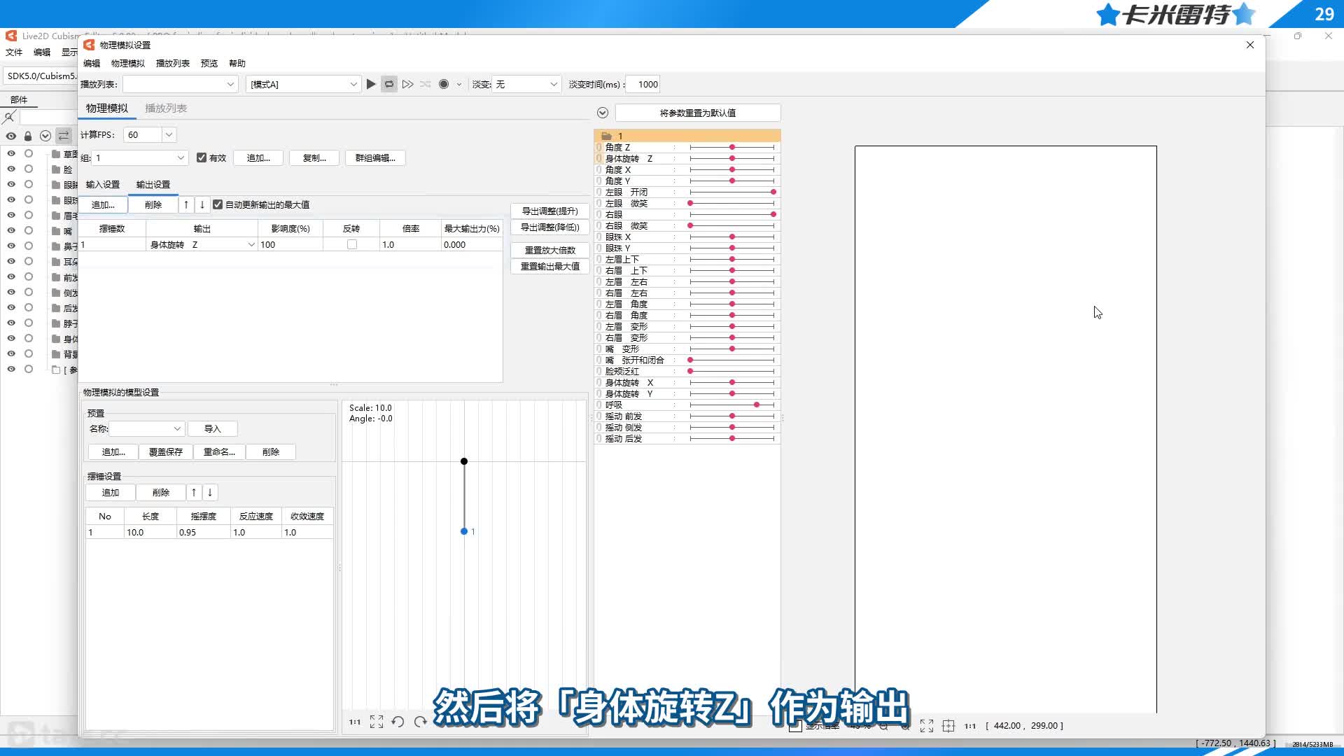Toggle 有效 checkbox
Viewport: 1344px width, 756px height.
[x=202, y=157]
